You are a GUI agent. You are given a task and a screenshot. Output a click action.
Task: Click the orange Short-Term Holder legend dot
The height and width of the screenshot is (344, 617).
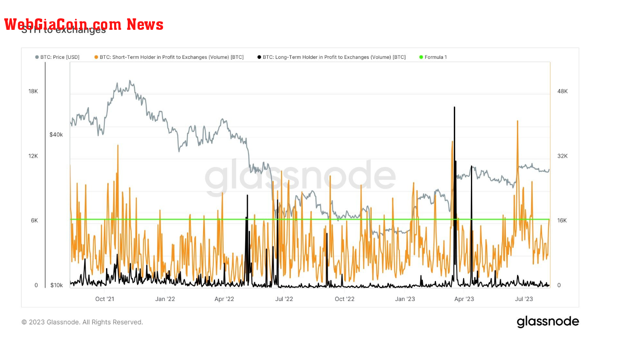(x=97, y=57)
